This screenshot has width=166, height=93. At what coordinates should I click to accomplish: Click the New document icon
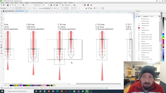(1, 5)
